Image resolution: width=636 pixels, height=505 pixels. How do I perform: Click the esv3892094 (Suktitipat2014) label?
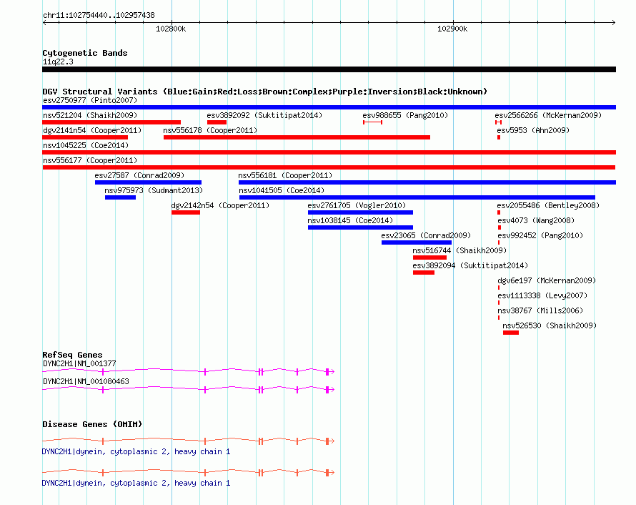coord(470,265)
